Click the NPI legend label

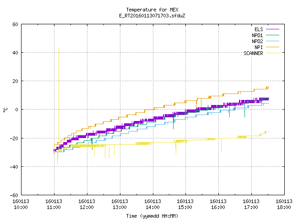(x=259, y=47)
